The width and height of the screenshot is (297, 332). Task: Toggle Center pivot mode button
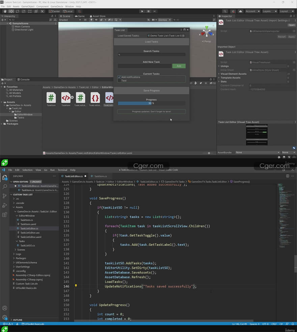click(x=54, y=11)
